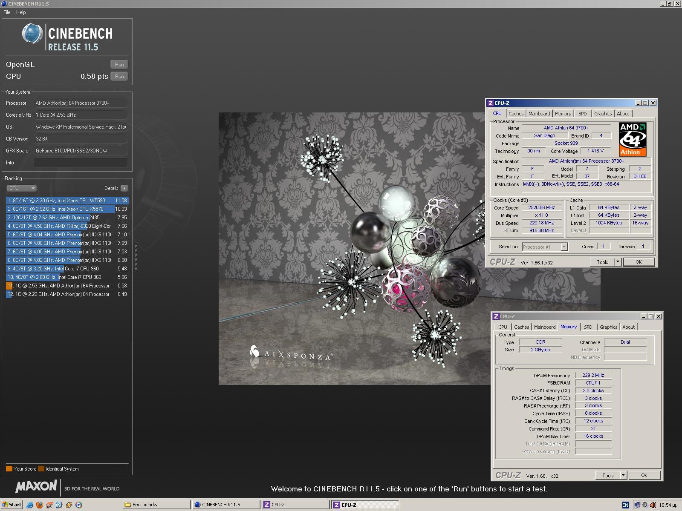Open About tab in lower CPU-Z window
The width and height of the screenshot is (682, 511).
[x=628, y=327]
